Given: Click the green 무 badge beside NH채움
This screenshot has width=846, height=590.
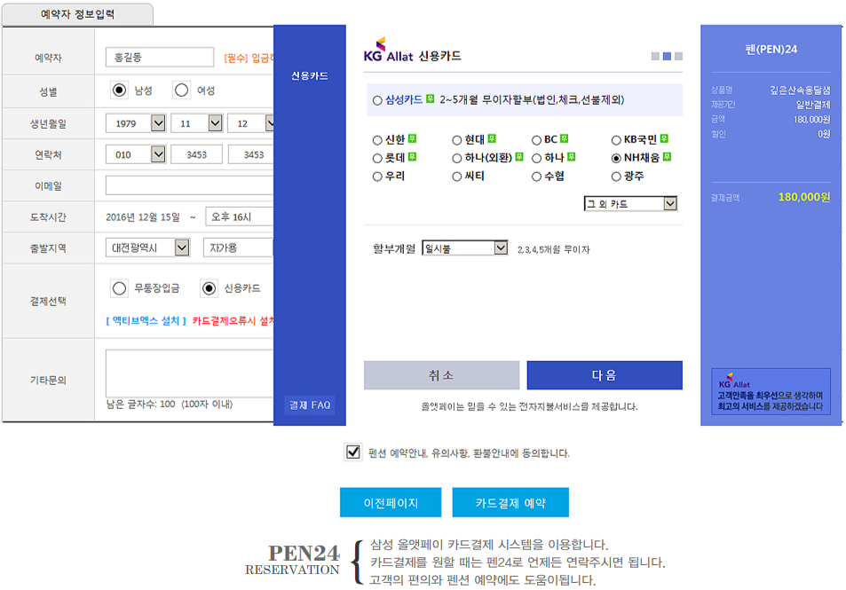Looking at the screenshot, I should (667, 157).
